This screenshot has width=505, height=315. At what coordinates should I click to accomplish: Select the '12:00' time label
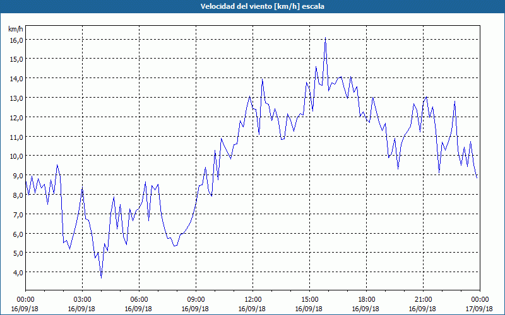click(252, 300)
